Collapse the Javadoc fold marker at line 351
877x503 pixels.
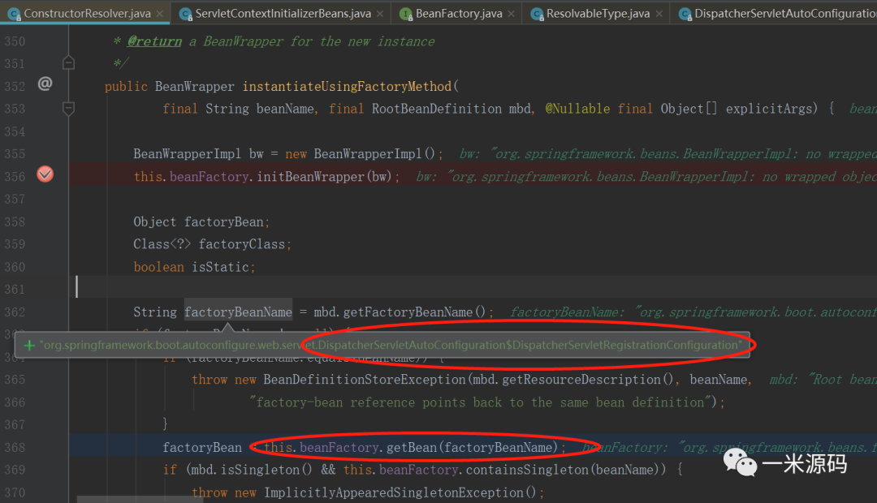tap(69, 62)
